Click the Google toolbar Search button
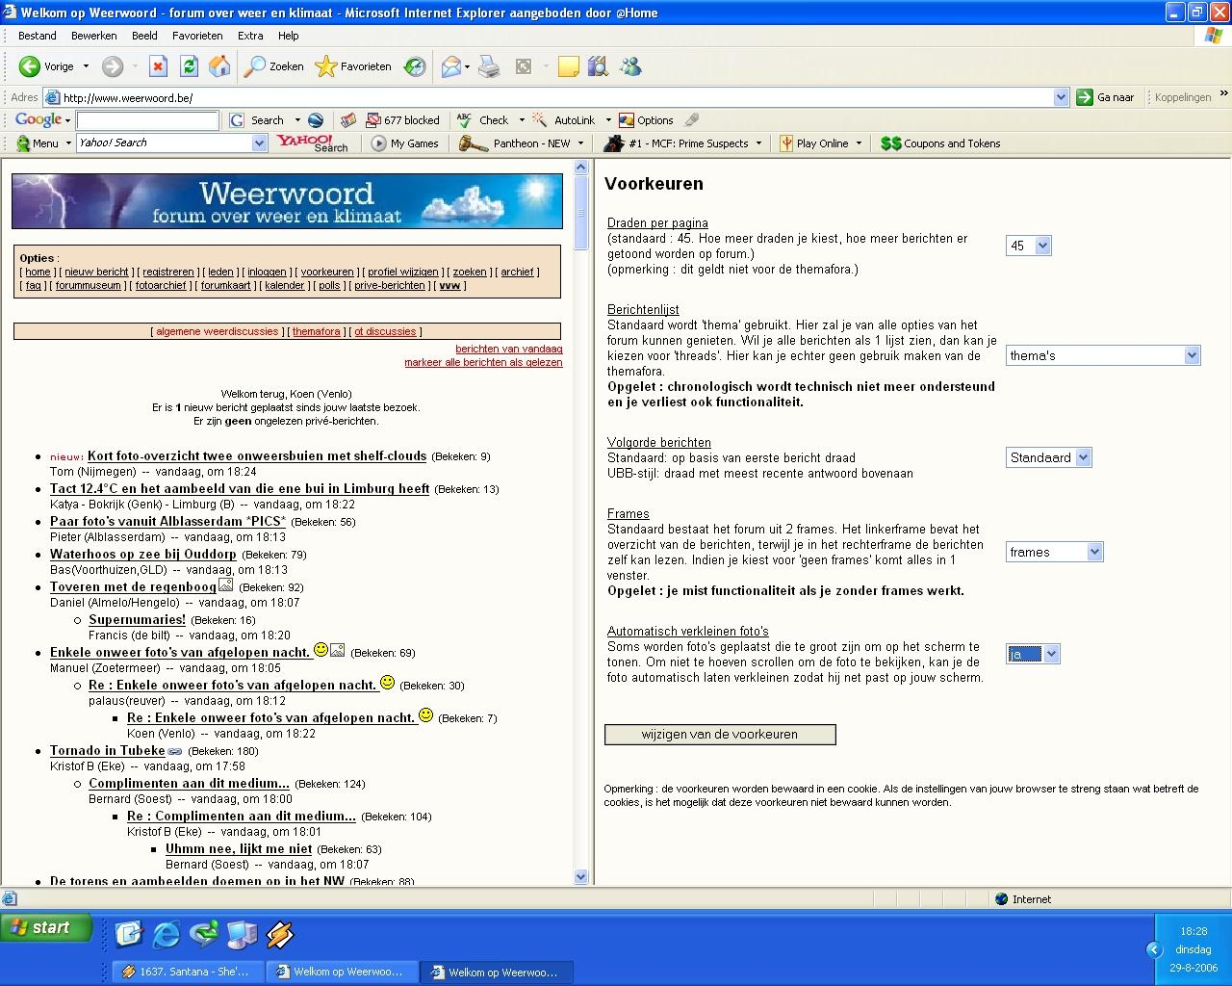Image resolution: width=1232 pixels, height=986 pixels. (257, 120)
